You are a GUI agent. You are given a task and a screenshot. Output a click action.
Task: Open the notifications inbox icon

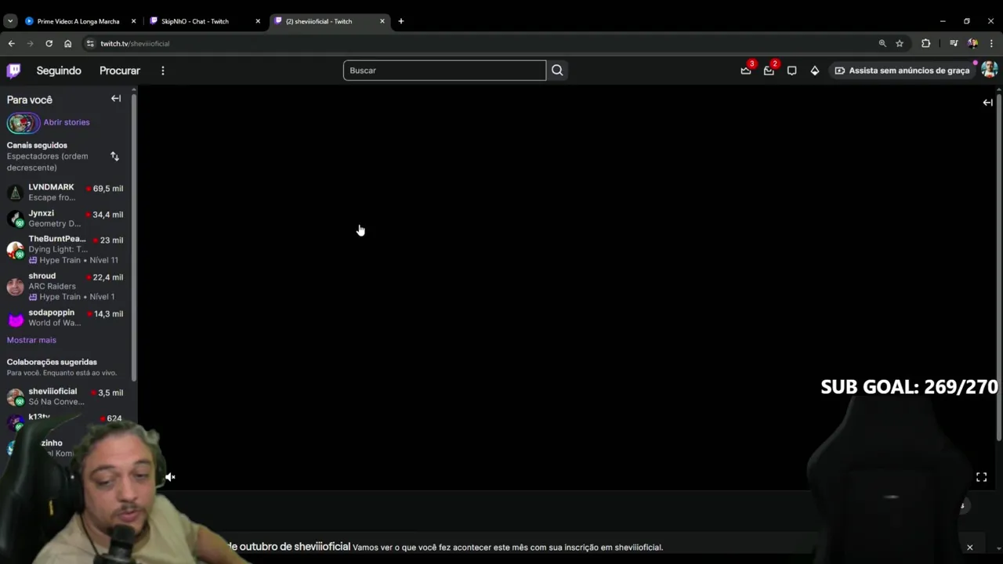[x=769, y=70]
